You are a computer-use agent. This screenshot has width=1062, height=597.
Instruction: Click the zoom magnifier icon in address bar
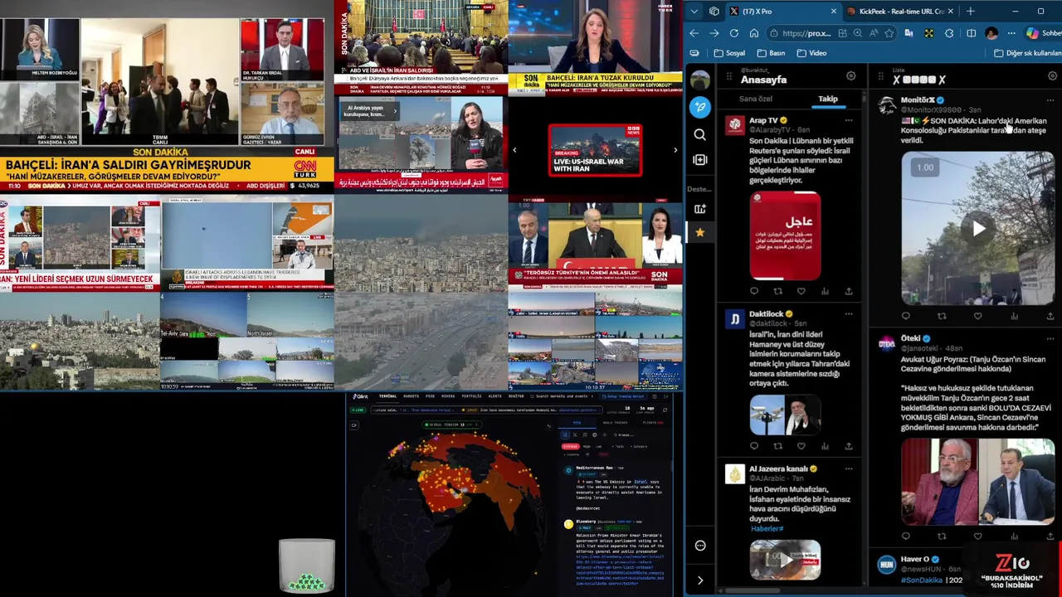click(858, 33)
